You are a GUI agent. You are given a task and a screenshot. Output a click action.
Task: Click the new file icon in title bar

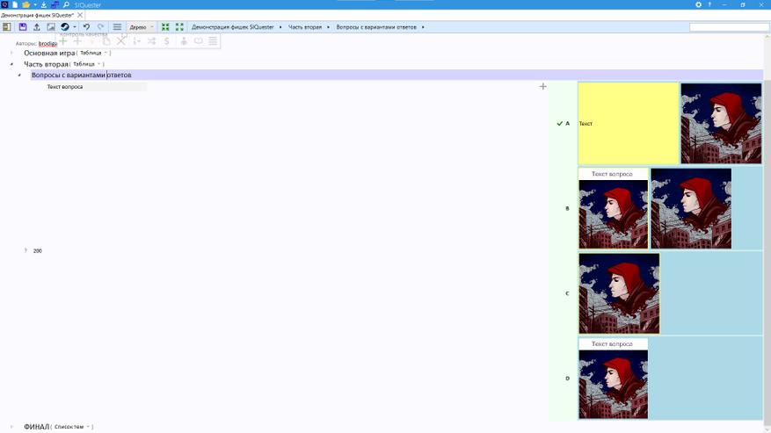point(15,4)
